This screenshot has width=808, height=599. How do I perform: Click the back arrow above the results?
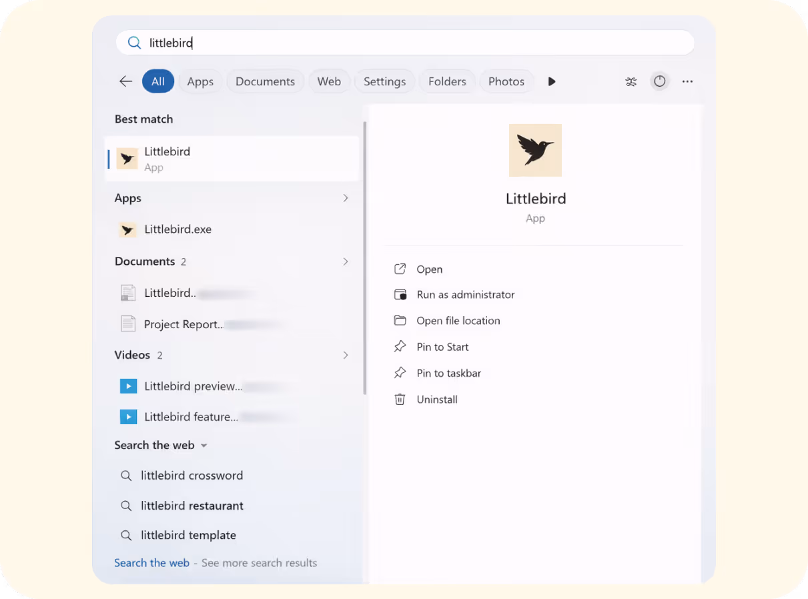[x=125, y=81]
